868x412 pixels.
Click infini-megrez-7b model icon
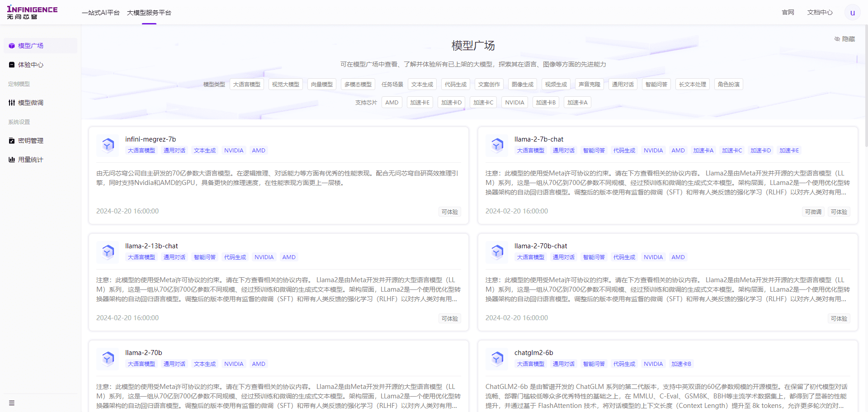tap(108, 145)
